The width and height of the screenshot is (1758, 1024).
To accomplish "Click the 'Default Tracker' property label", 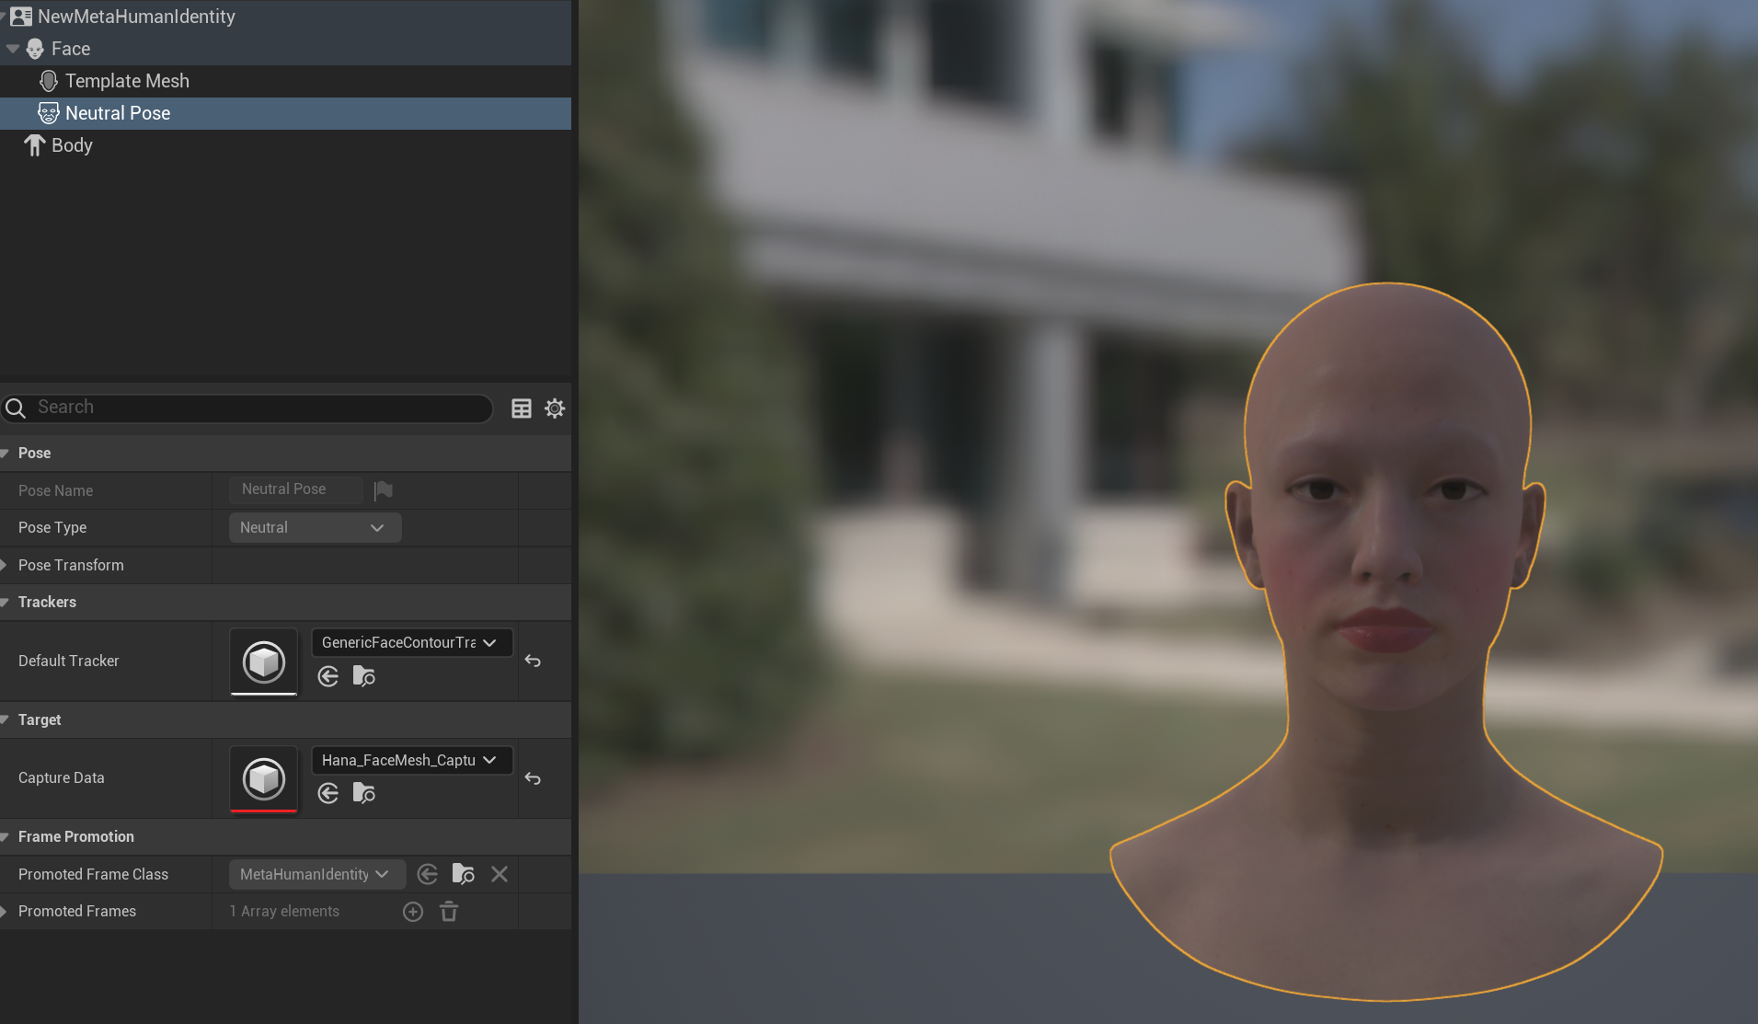I will coord(69,661).
